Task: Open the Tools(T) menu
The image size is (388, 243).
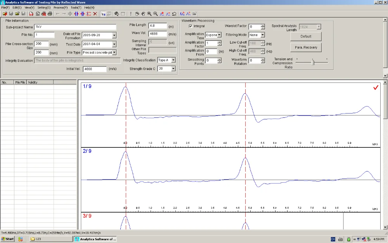Action: (x=76, y=7)
